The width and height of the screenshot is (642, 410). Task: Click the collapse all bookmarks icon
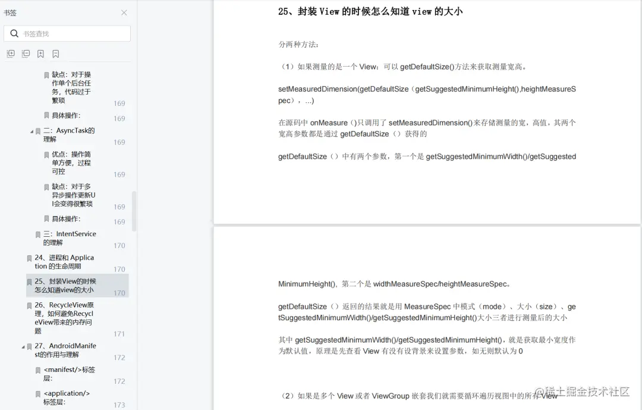(x=26, y=54)
